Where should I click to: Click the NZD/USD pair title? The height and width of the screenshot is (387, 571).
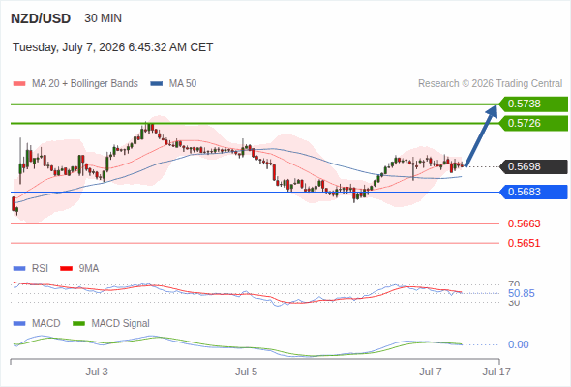pos(41,18)
